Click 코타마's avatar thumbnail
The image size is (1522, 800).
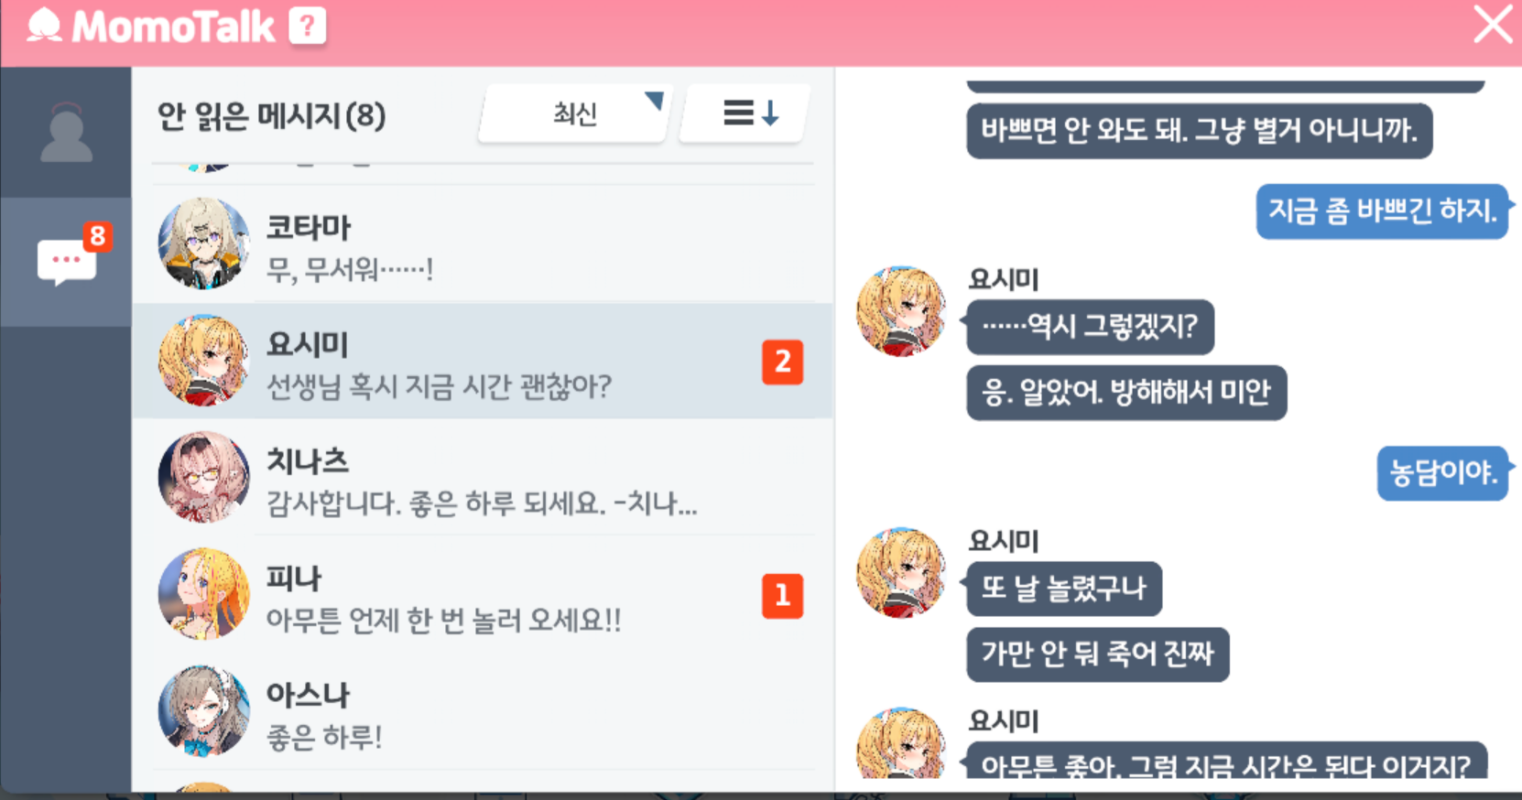click(x=203, y=243)
